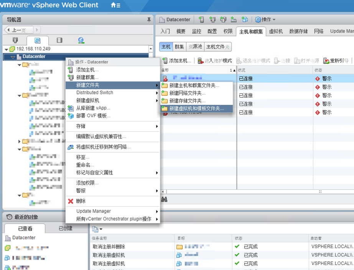This screenshot has height=270, width=354.
Task: Switch to the Storage navigator view icon
Action: [59, 40]
